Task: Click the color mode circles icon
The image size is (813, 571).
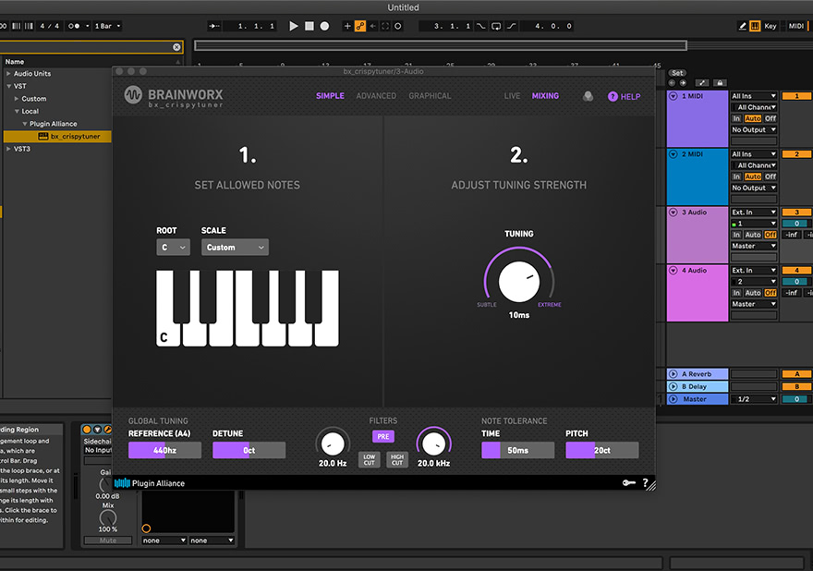Action: coord(588,96)
